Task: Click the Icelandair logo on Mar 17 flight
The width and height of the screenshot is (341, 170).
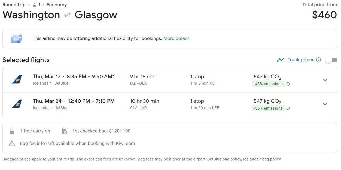Action: (17, 79)
